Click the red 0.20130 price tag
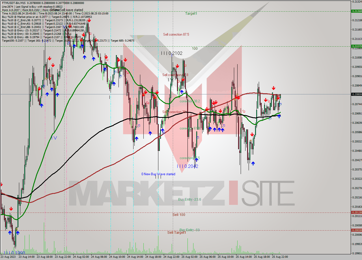362x260 pixels. click(x=356, y=212)
